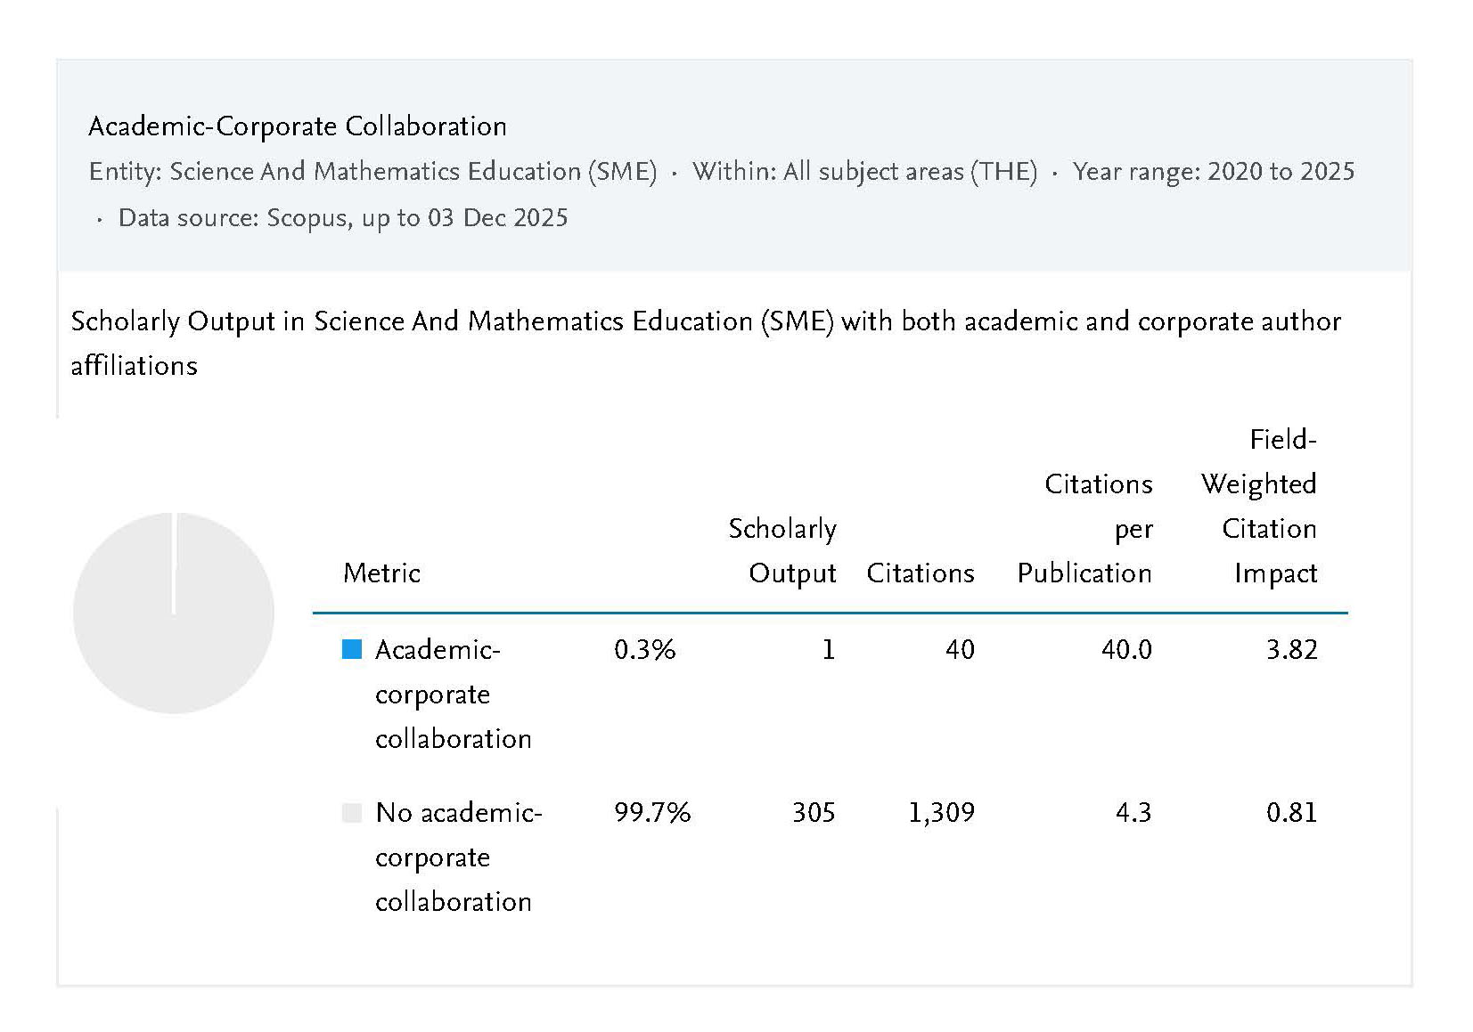Click the Academic-Corporate Collaboration title

298,126
